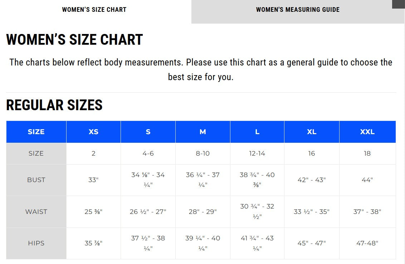Click the BUST row label

pyautogui.click(x=36, y=180)
